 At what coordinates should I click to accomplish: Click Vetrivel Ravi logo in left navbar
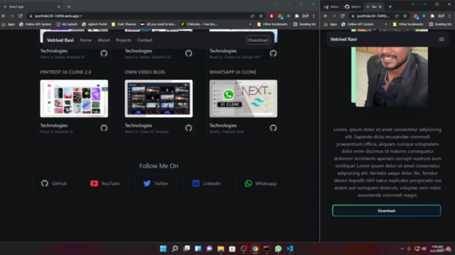coord(60,40)
